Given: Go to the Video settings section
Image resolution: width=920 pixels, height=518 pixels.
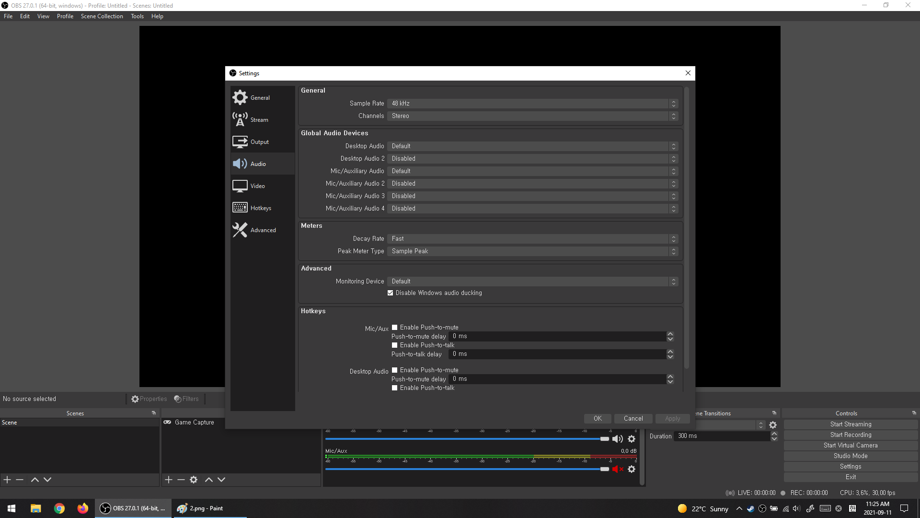Looking at the screenshot, I should click(257, 186).
